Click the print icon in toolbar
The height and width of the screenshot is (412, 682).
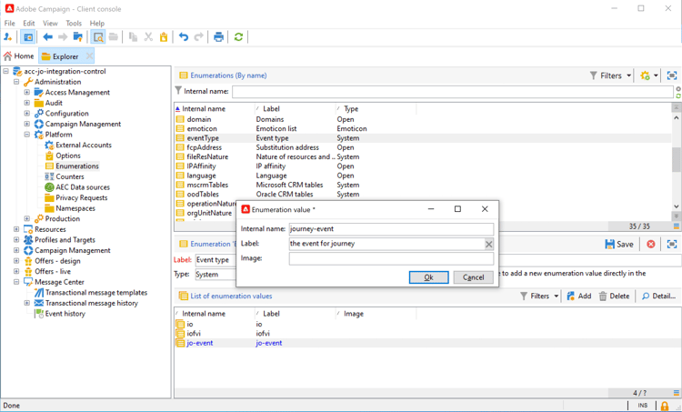(219, 37)
